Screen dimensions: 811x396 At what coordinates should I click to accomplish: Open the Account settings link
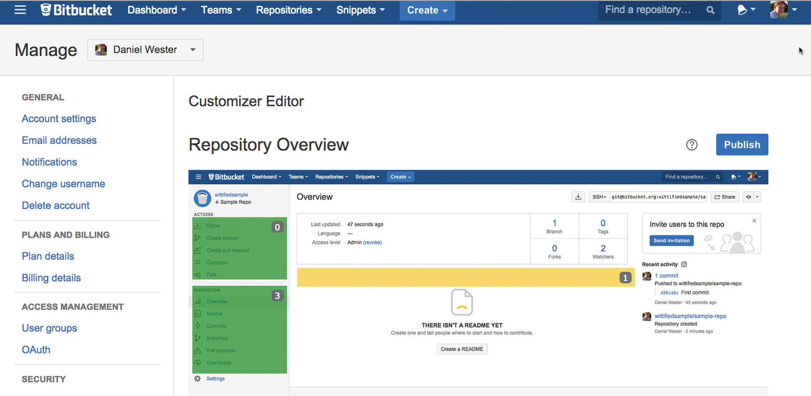[x=59, y=119]
